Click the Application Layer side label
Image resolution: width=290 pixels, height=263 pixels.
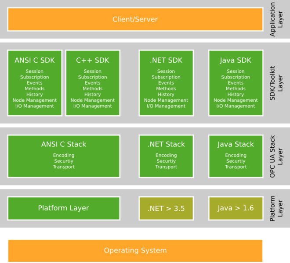point(276,19)
